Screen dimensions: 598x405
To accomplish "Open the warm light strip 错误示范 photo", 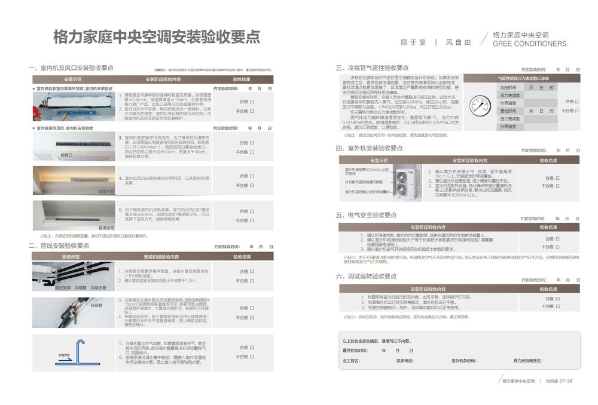I will coord(74,180).
